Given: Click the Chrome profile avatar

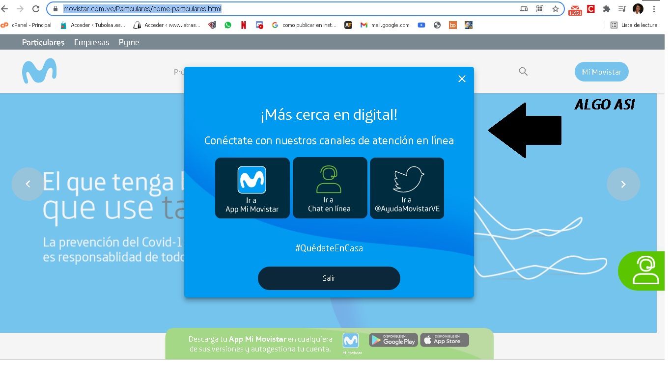Looking at the screenshot, I should click(x=638, y=9).
